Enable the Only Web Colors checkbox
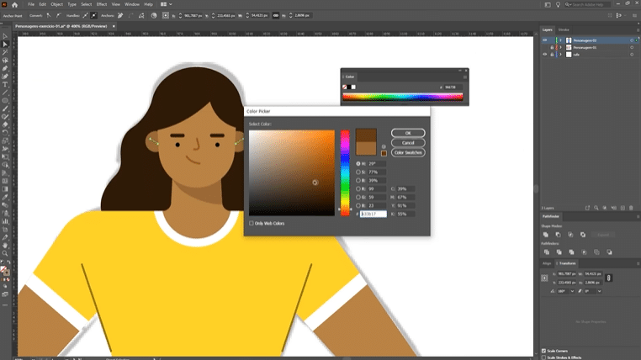The height and width of the screenshot is (360, 641). (x=251, y=223)
